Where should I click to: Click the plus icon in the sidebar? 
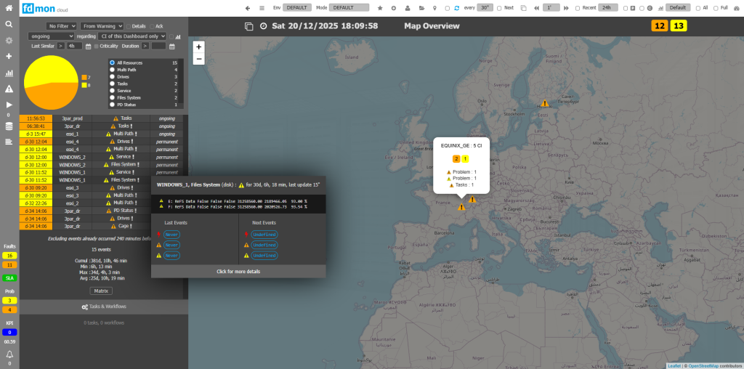pos(9,56)
